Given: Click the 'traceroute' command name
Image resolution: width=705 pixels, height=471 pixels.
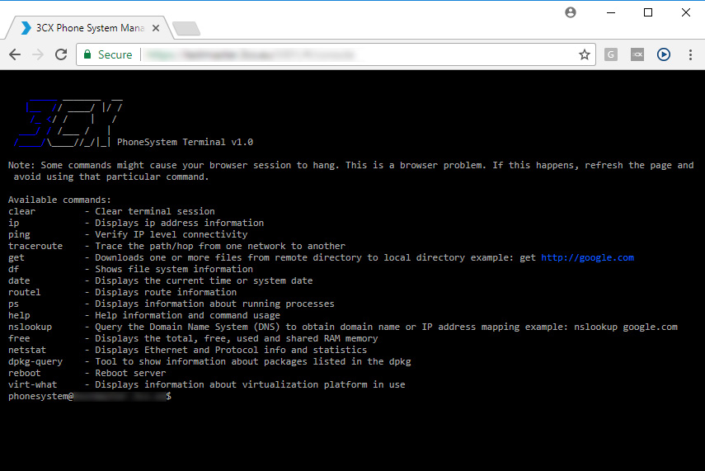Looking at the screenshot, I should pos(35,246).
